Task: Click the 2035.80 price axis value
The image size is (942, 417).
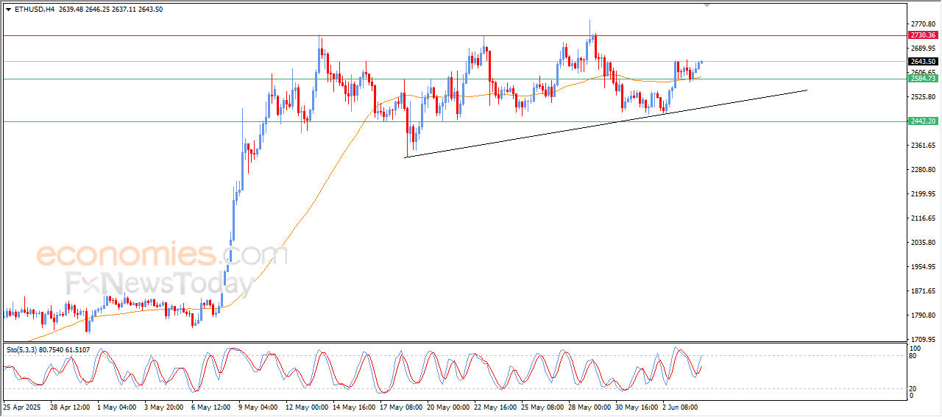Action: point(923,243)
